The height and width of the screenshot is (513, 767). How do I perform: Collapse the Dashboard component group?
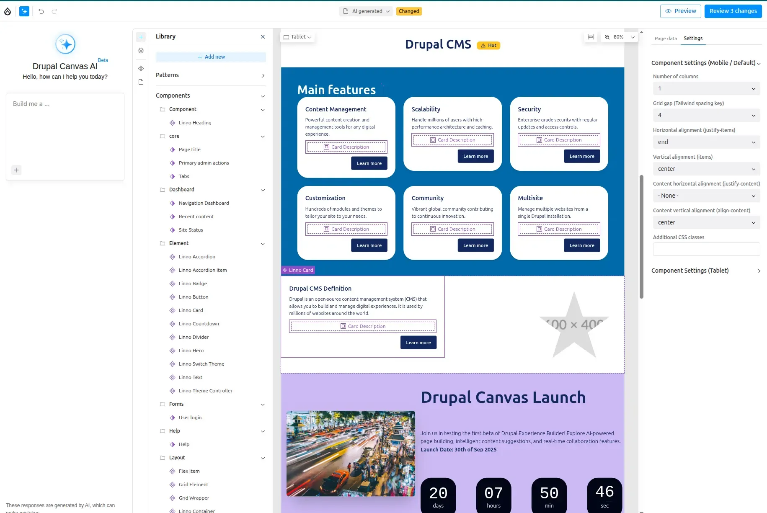[x=263, y=190]
